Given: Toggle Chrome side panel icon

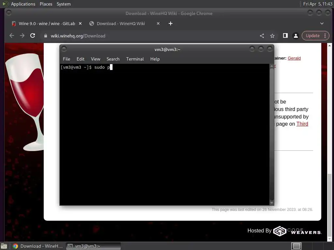Looking at the screenshot, I should click(285, 36).
